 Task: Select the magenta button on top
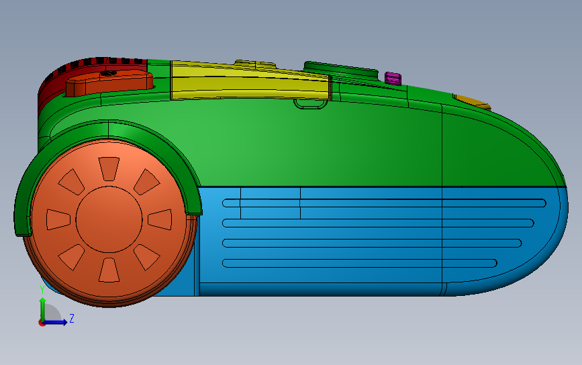click(x=393, y=79)
